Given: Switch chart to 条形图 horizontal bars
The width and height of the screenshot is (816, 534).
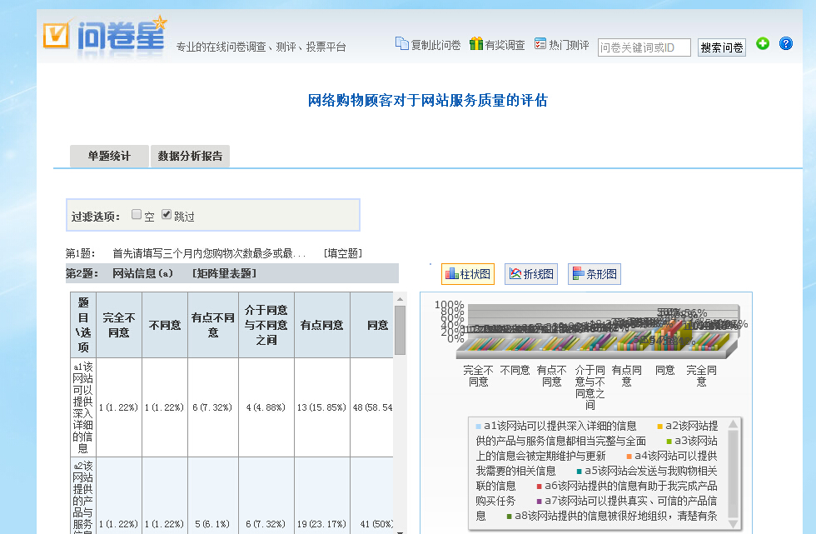Looking at the screenshot, I should tap(595, 274).
